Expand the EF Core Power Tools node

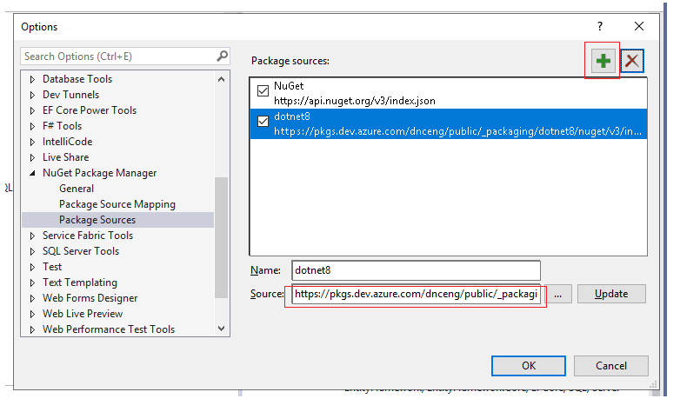tap(32, 110)
